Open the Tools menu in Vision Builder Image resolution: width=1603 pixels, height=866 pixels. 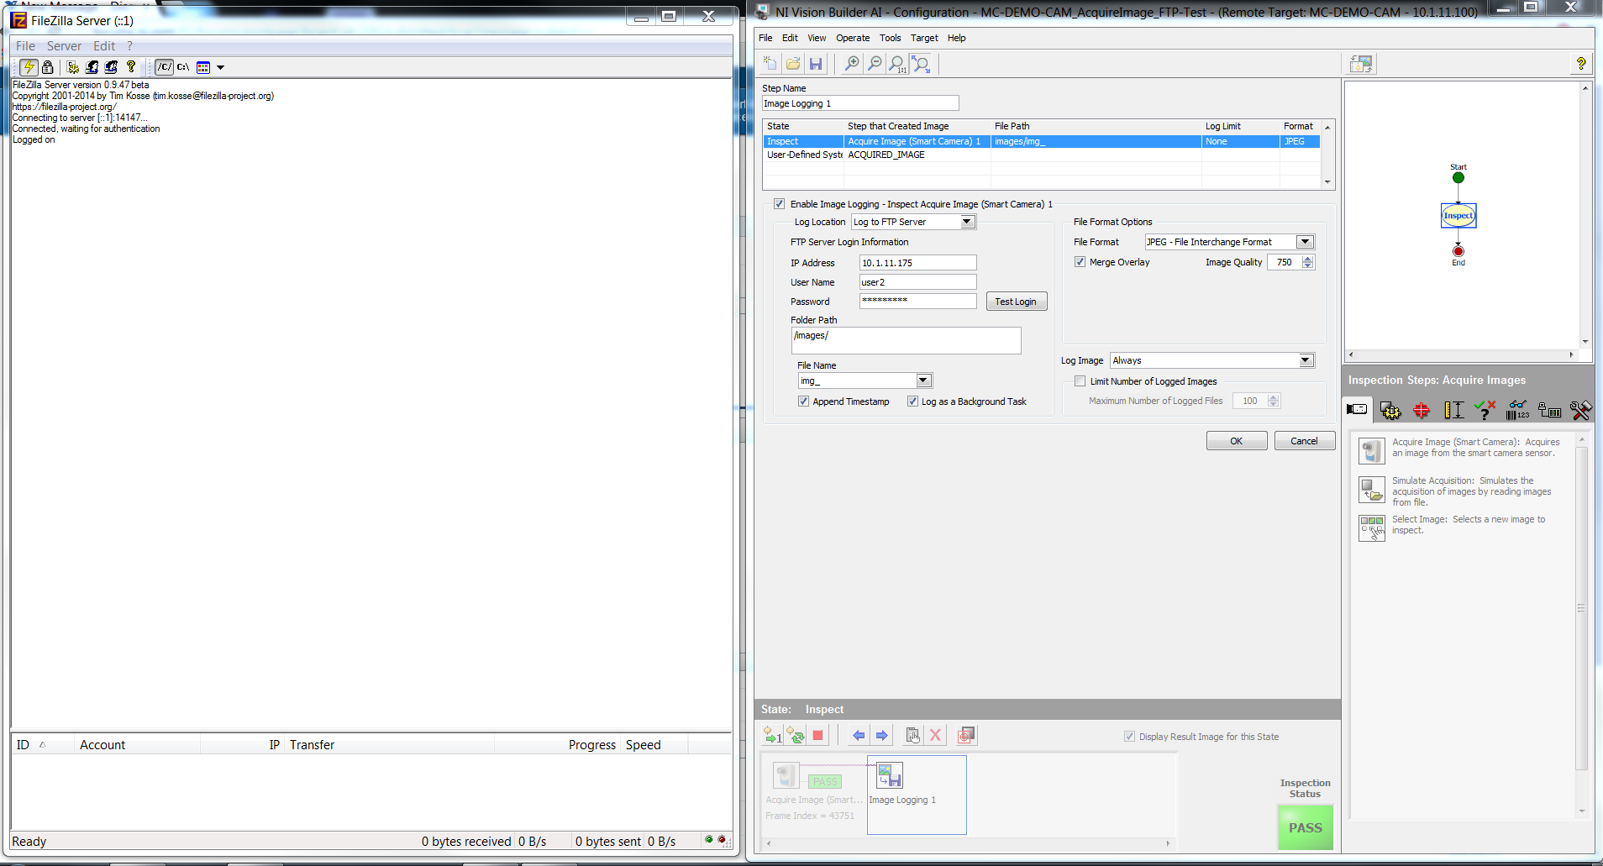click(890, 38)
